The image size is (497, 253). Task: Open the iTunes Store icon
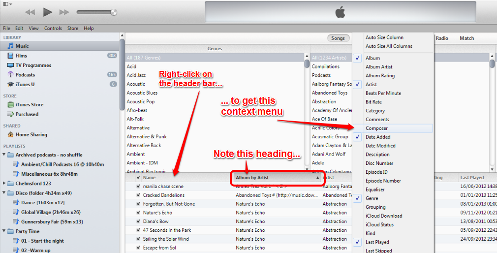(10, 104)
